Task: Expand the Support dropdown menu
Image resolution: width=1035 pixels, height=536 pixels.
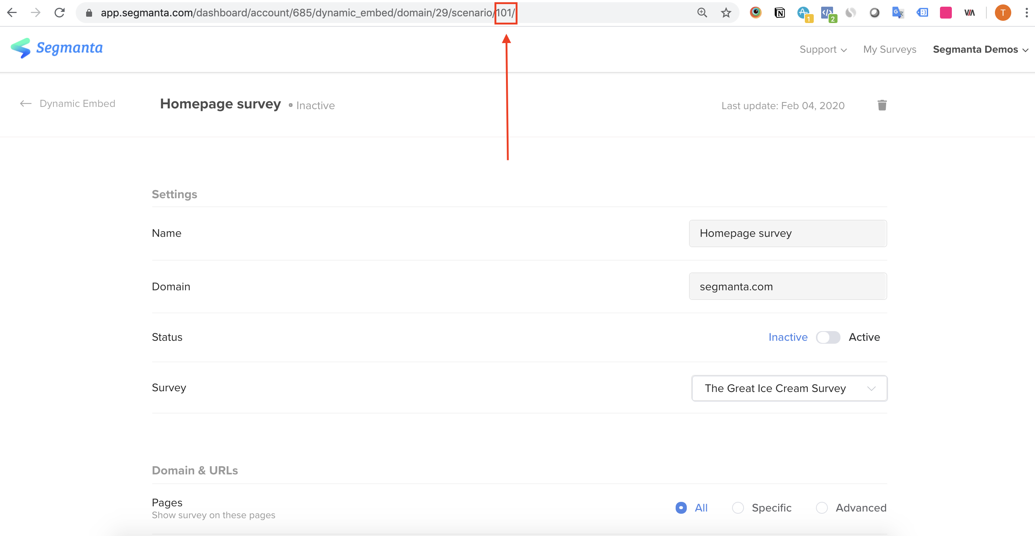Action: (x=823, y=49)
